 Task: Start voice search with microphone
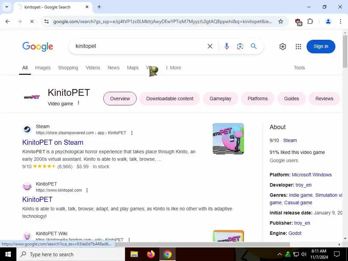[x=227, y=46]
